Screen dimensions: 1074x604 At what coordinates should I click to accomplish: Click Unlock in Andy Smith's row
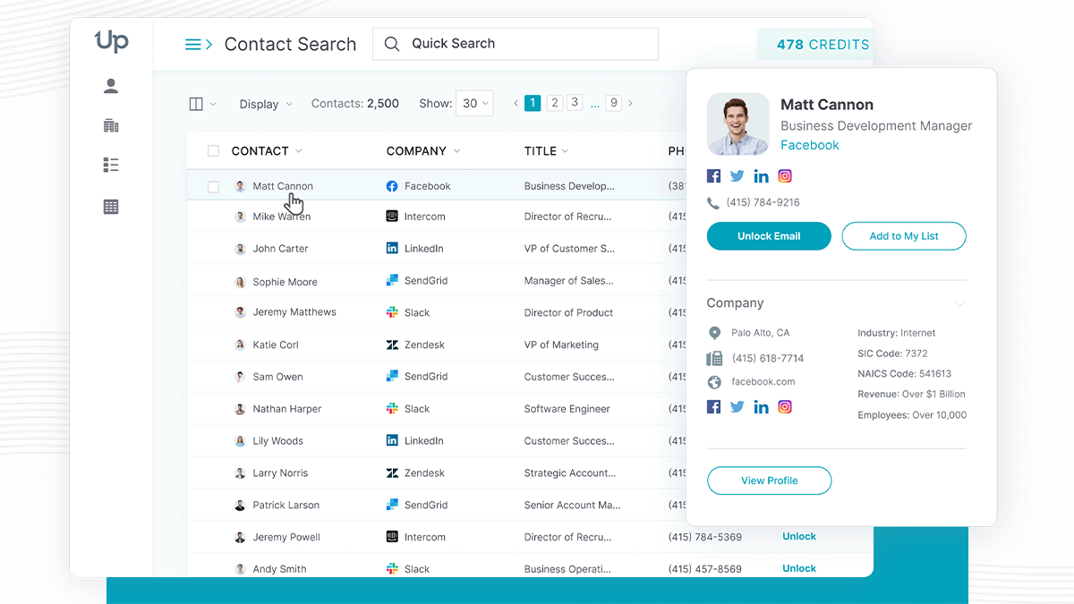click(799, 568)
